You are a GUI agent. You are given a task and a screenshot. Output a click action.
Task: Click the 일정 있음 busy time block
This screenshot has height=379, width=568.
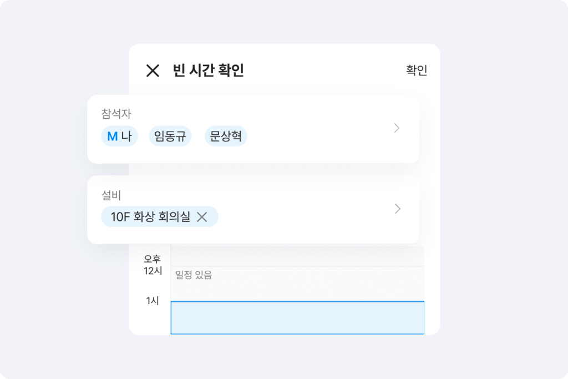(297, 283)
